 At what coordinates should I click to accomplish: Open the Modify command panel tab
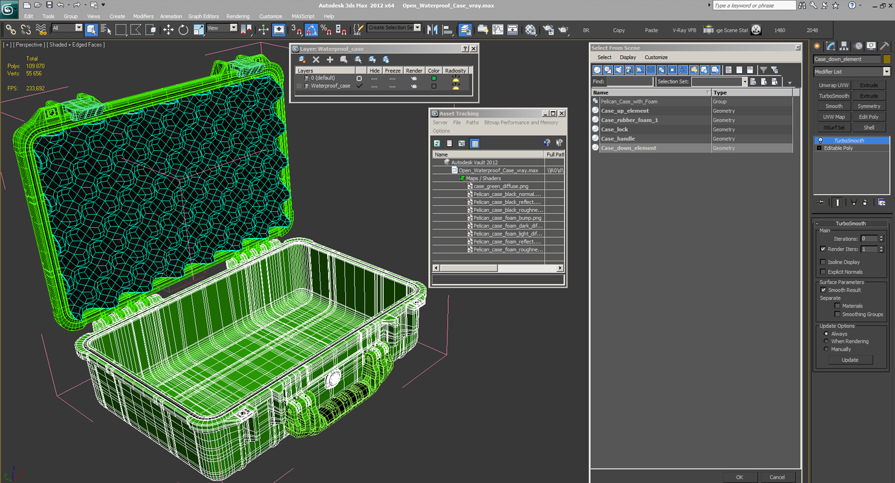[x=831, y=46]
